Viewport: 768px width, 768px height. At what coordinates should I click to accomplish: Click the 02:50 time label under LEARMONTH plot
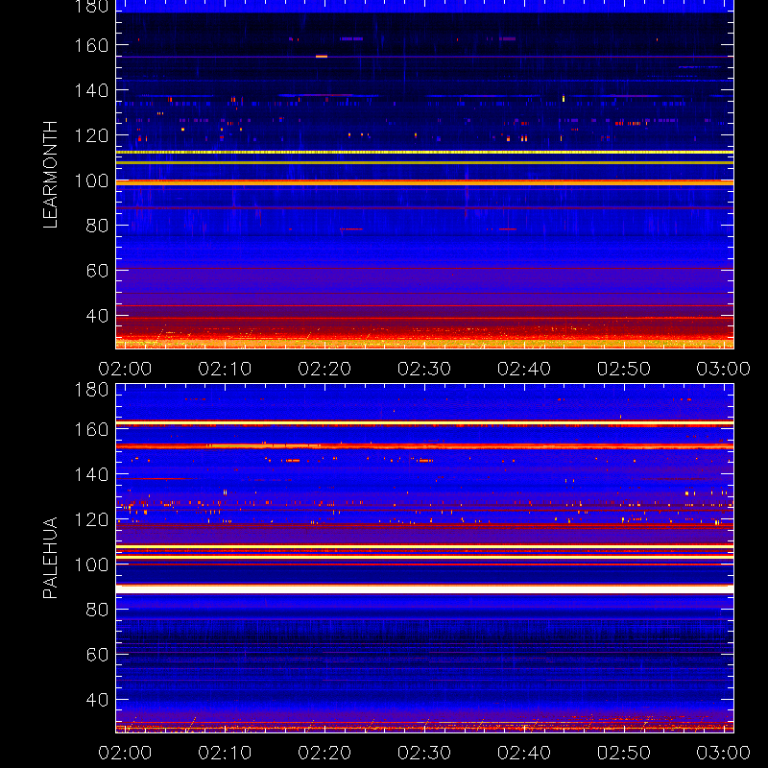pyautogui.click(x=623, y=369)
